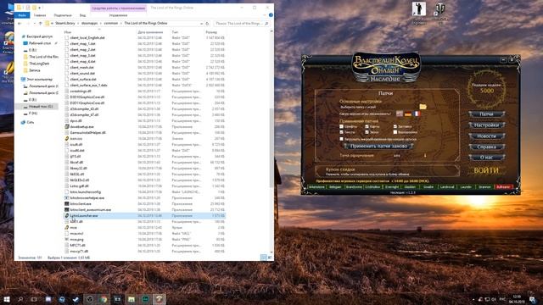Open the Windows Start menu
543x305 pixels.
click(6, 299)
